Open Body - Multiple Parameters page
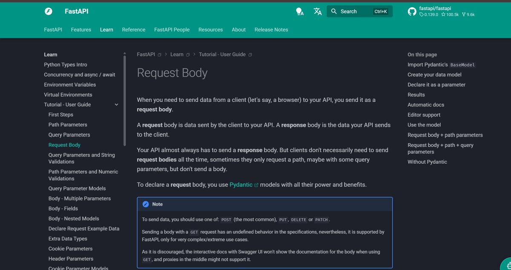Screen dimensions: 511x270 click(x=80, y=198)
